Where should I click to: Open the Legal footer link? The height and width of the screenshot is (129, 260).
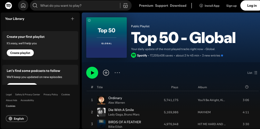(9, 95)
